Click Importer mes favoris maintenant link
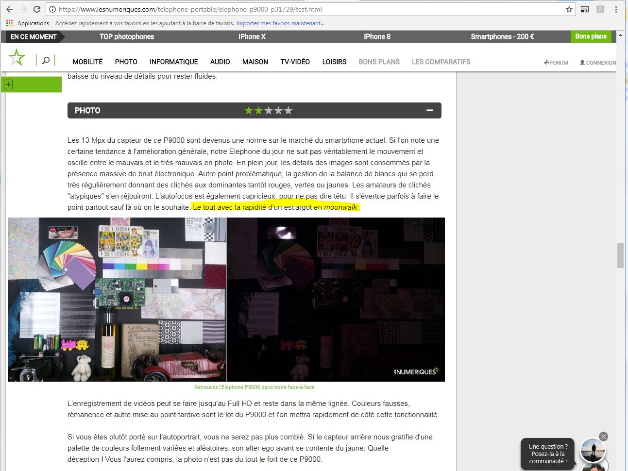Image resolution: width=628 pixels, height=471 pixels. pyautogui.click(x=280, y=23)
